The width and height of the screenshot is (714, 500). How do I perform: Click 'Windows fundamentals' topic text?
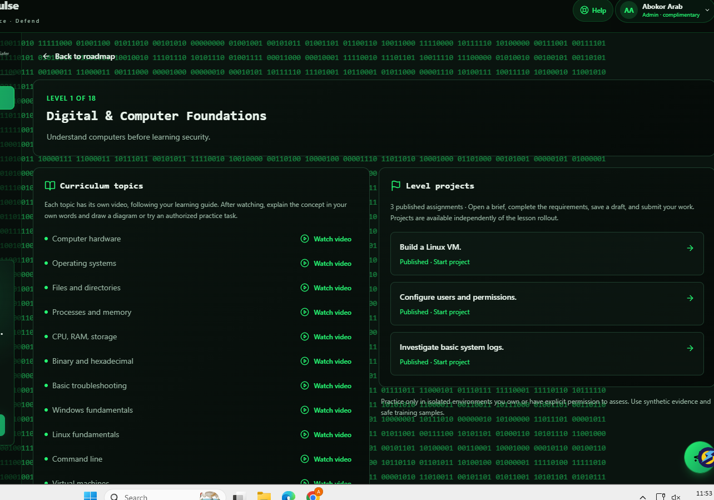92,410
